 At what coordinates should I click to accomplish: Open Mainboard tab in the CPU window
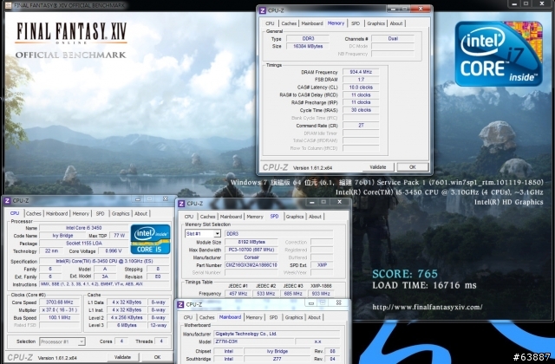pyautogui.click(x=56, y=214)
